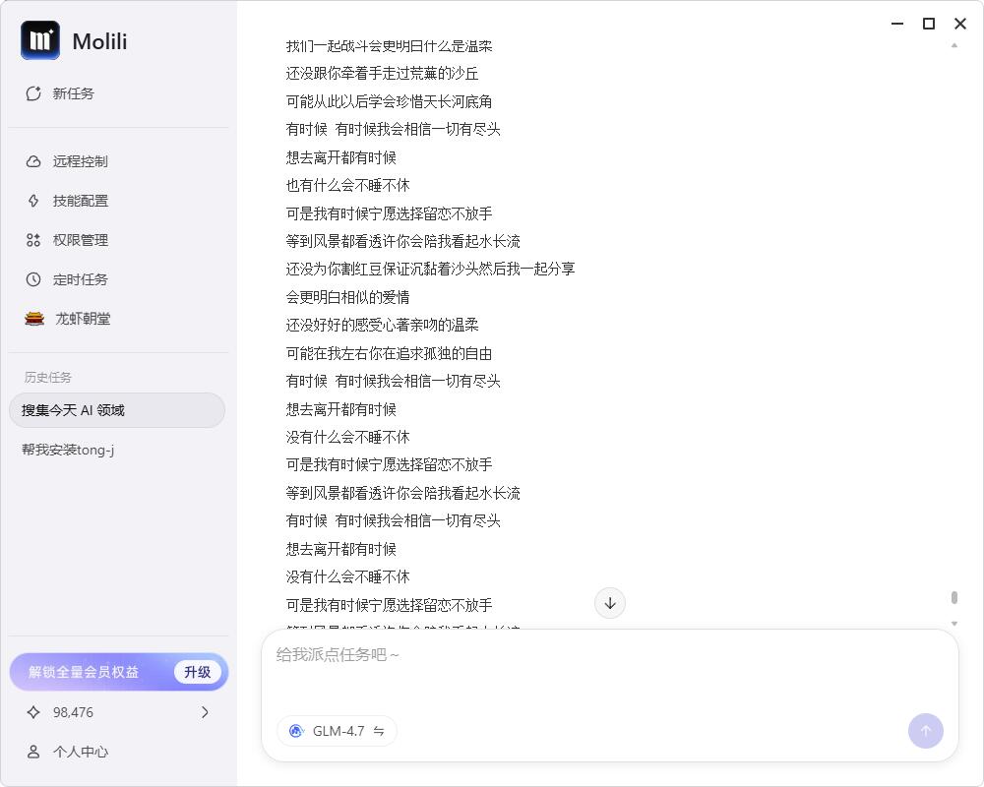Open 定时任务 scheduled tasks
The height and width of the screenshot is (787, 984).
click(x=80, y=279)
